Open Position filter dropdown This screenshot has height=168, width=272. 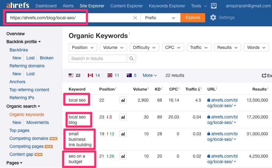[x=83, y=47]
